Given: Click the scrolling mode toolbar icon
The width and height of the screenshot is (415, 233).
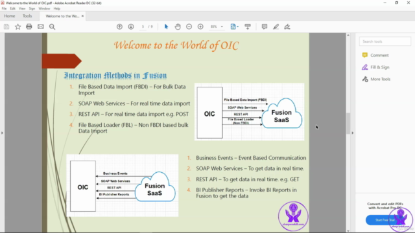Looking at the screenshot, I should [248, 27].
